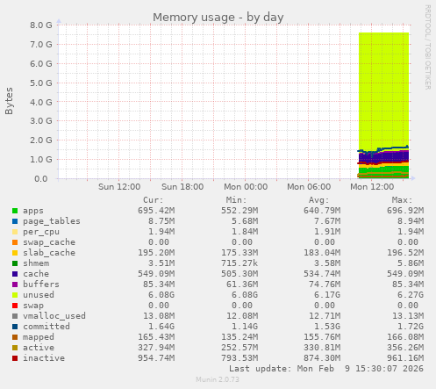Click the 'Avg:' column header
The width and height of the screenshot is (436, 389).
click(x=319, y=200)
